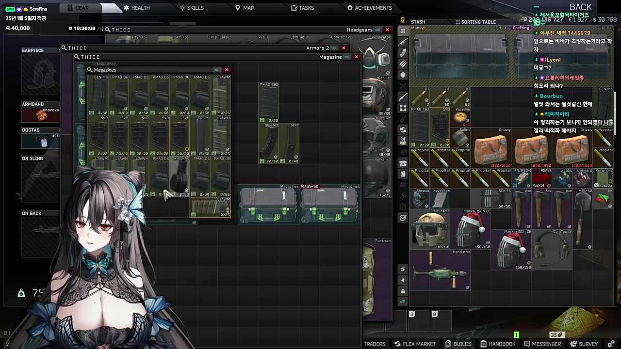Close the Magazines case window

pyautogui.click(x=227, y=70)
